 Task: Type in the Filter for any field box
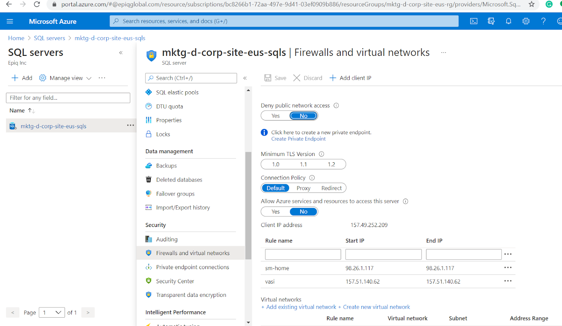click(x=68, y=98)
